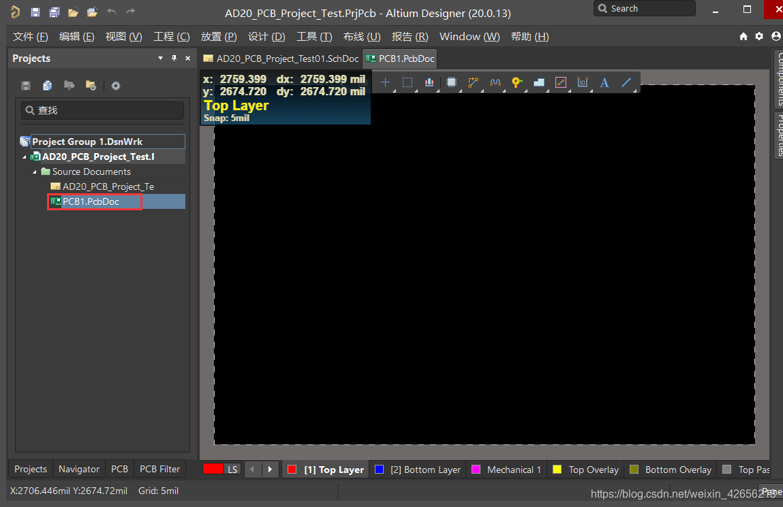Open the 放置 (P) menu
Viewport: 783px width, 507px height.
[219, 36]
